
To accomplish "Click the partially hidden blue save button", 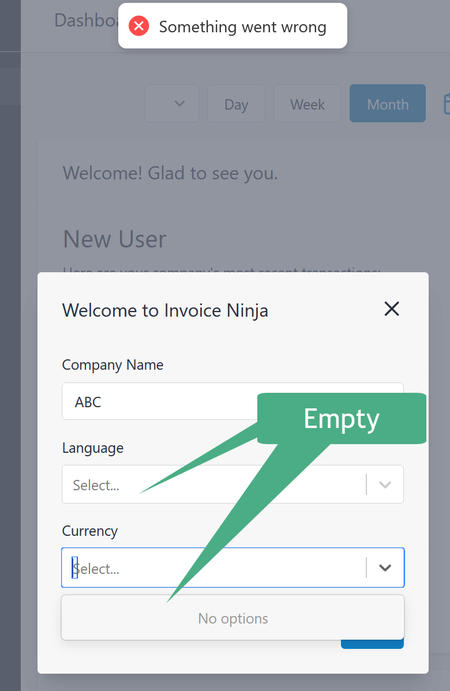I will coord(372,644).
